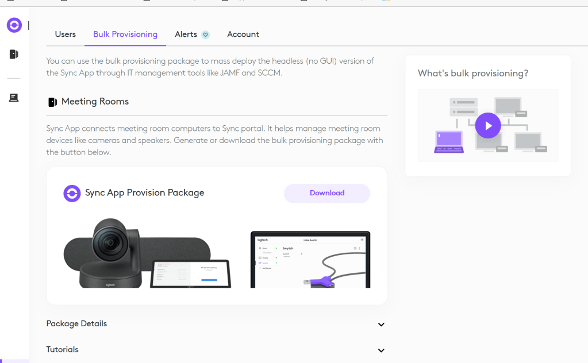The height and width of the screenshot is (363, 588).
Task: Click the Meeting Rooms door icon heading
Action: tap(52, 102)
